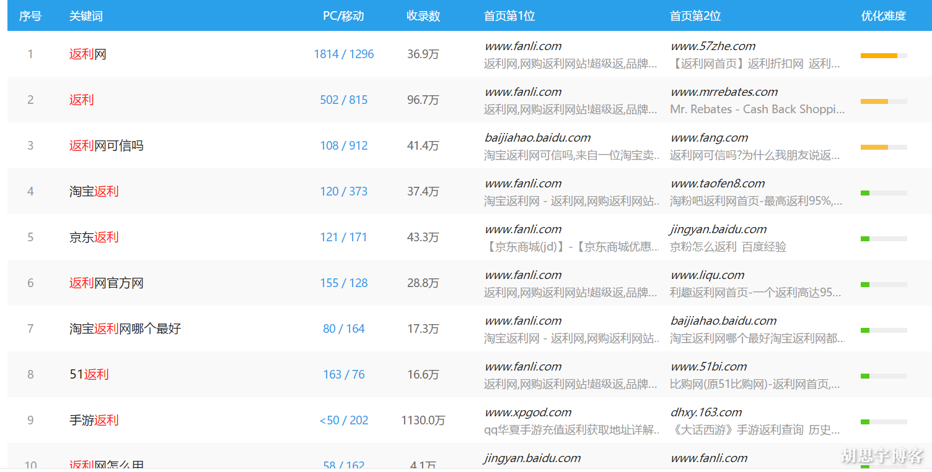Click the Mr. Rebates - Cash Back description
Viewport: 932px width, 472px height.
(x=757, y=109)
